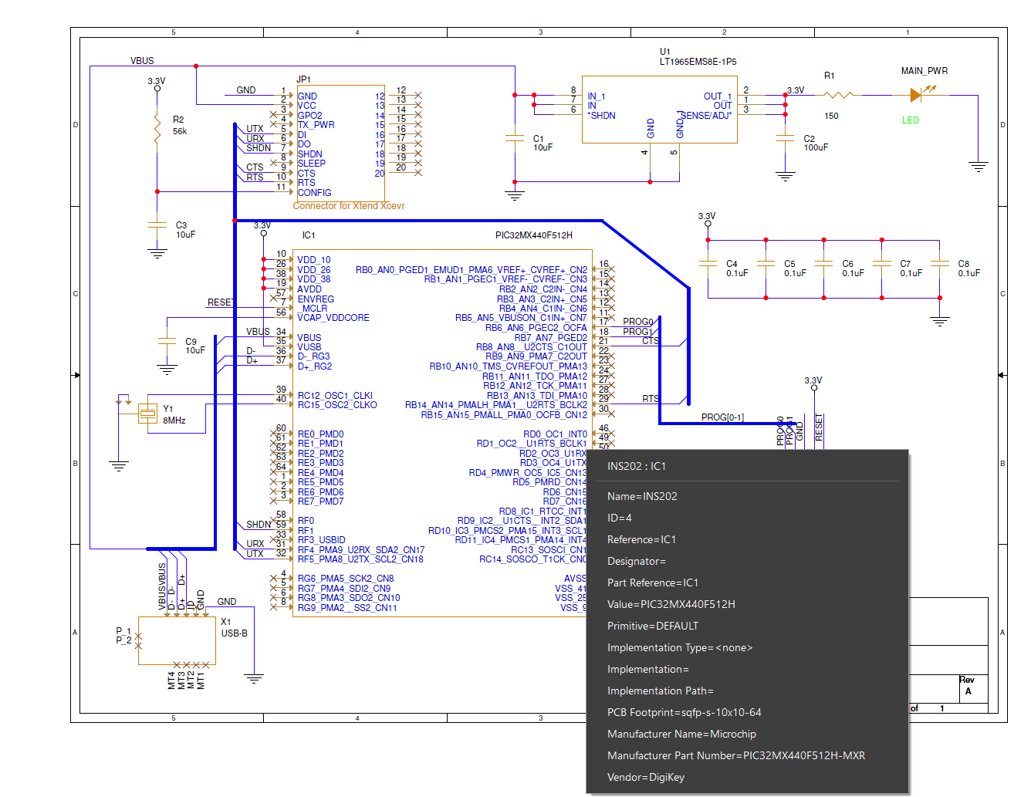This screenshot has height=797, width=1031.
Task: Select capacitor C9 10uF
Action: point(167,340)
